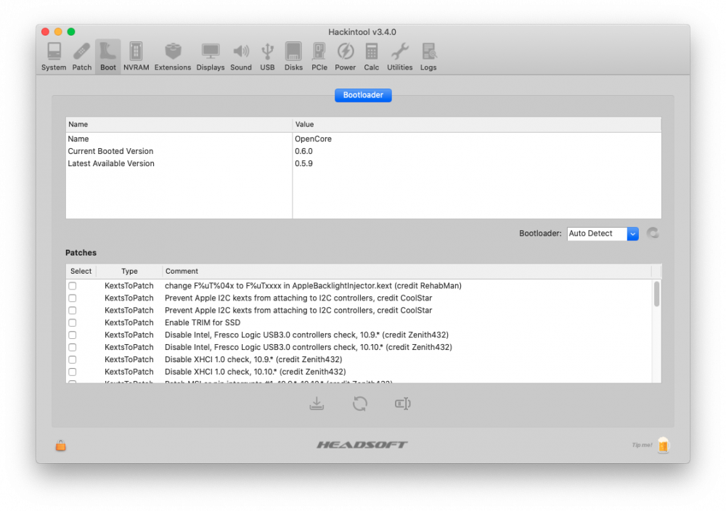Select the Boot toolbar icon
Viewport: 726px width, 511px height.
point(108,57)
